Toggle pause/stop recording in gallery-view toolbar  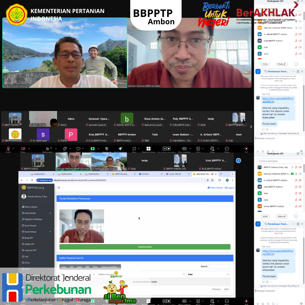coord(167,149)
